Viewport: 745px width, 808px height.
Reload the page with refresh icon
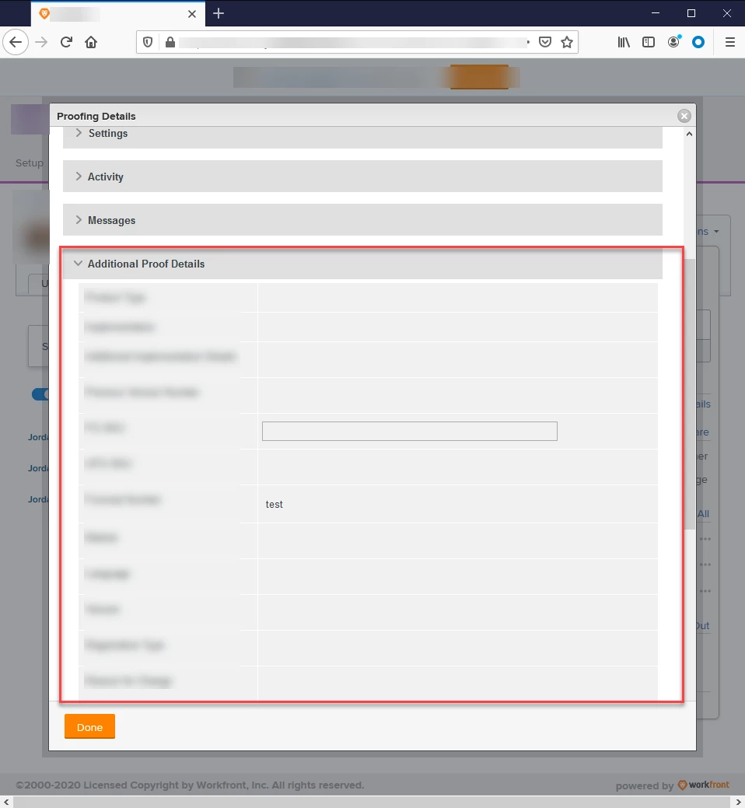click(x=66, y=42)
